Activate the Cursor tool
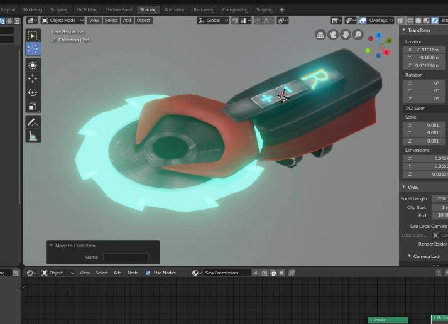 click(33, 49)
